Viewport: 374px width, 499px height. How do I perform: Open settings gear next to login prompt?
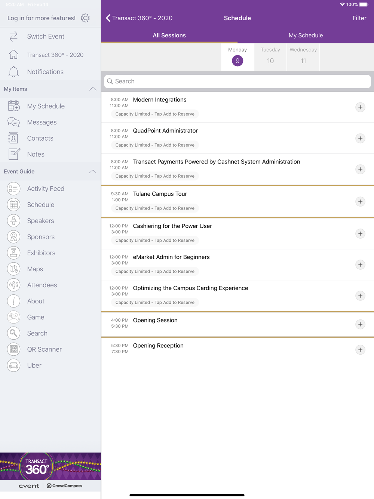85,18
